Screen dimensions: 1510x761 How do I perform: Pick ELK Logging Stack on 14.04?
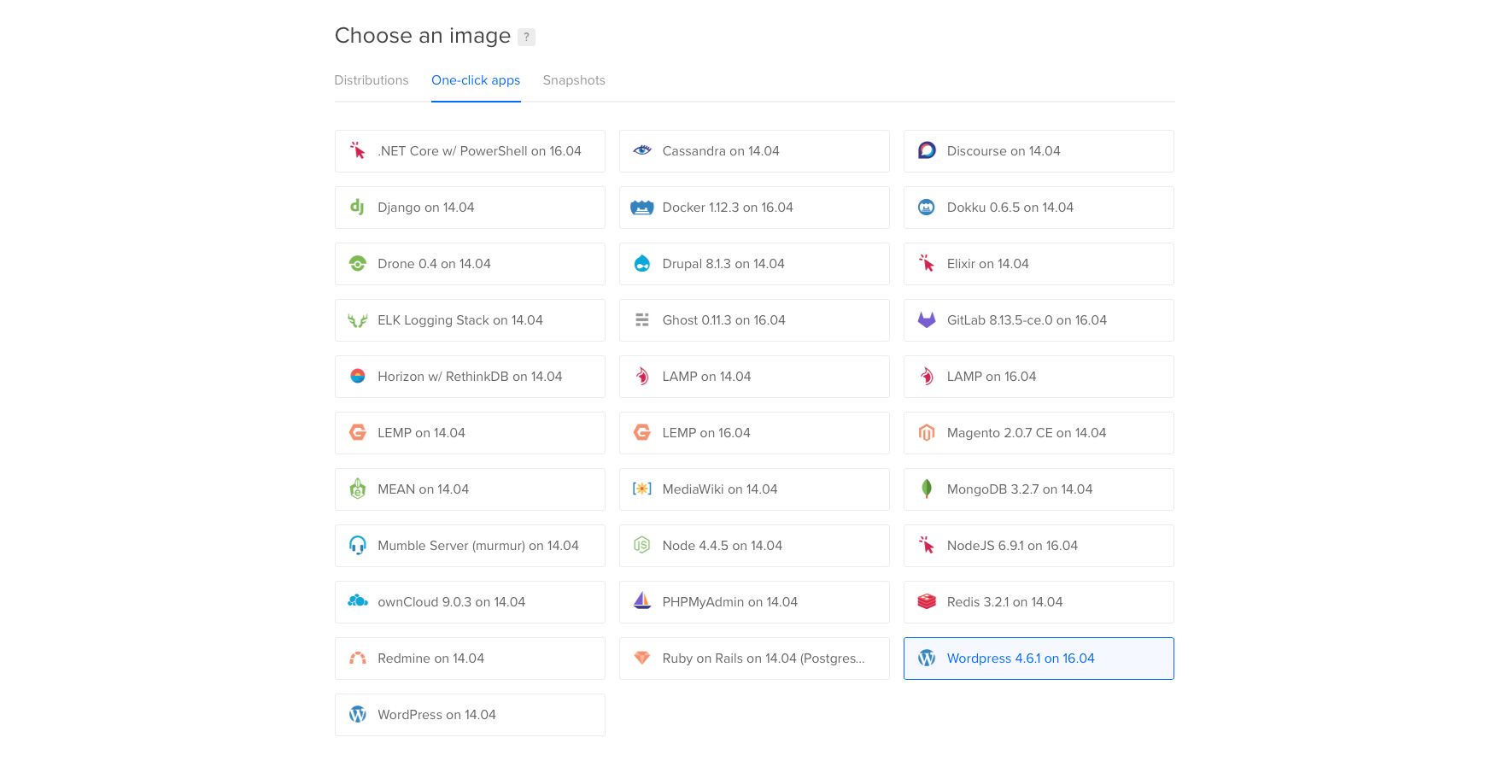click(469, 320)
